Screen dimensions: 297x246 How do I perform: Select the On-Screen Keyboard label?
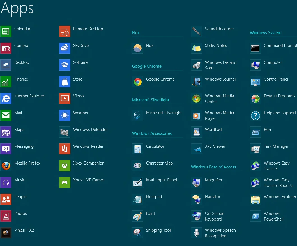click(215, 216)
